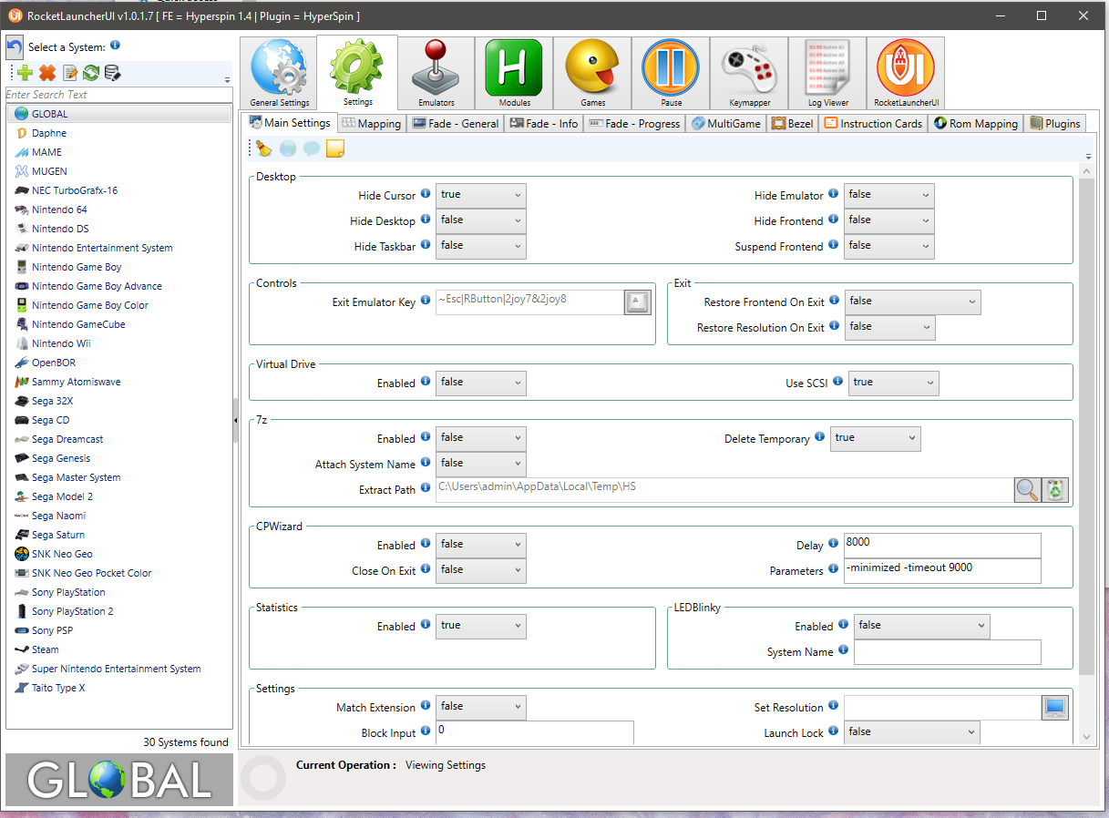Open the CPWizard Close On Exit dropdown
The width and height of the screenshot is (1109, 818).
coord(481,570)
